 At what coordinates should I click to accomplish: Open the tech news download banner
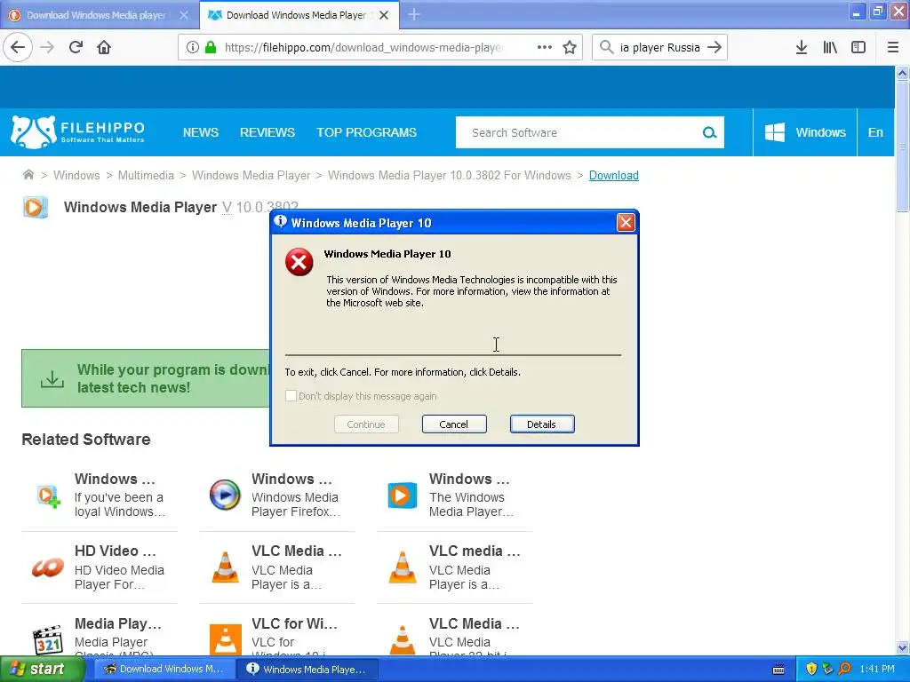(146, 378)
